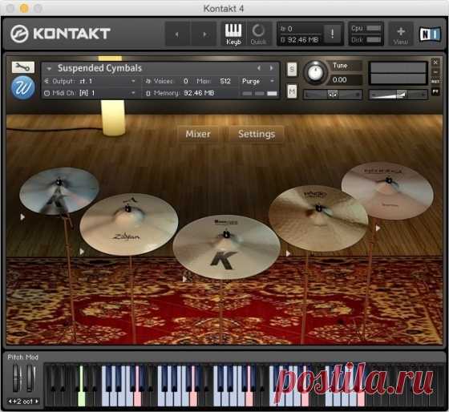The width and height of the screenshot is (449, 412).
Task: Hit the darker bronze cymbal on right
Action: [318, 218]
